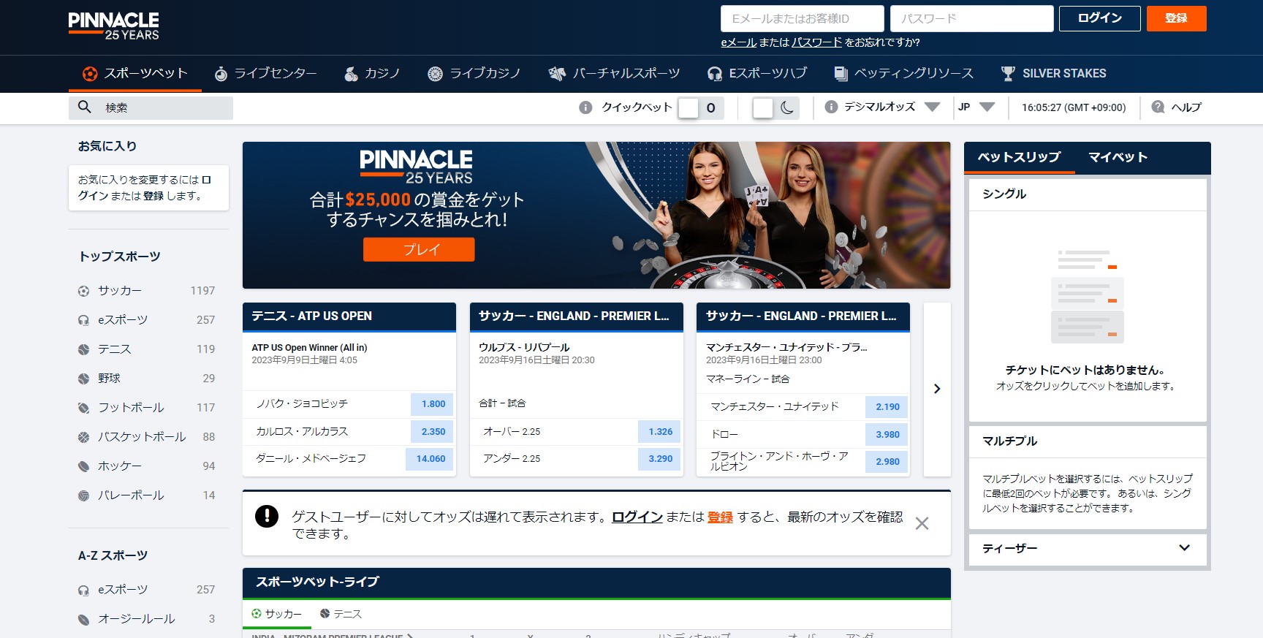The height and width of the screenshot is (638, 1263).
Task: Click the info icon beside クイックベット
Action: click(585, 107)
